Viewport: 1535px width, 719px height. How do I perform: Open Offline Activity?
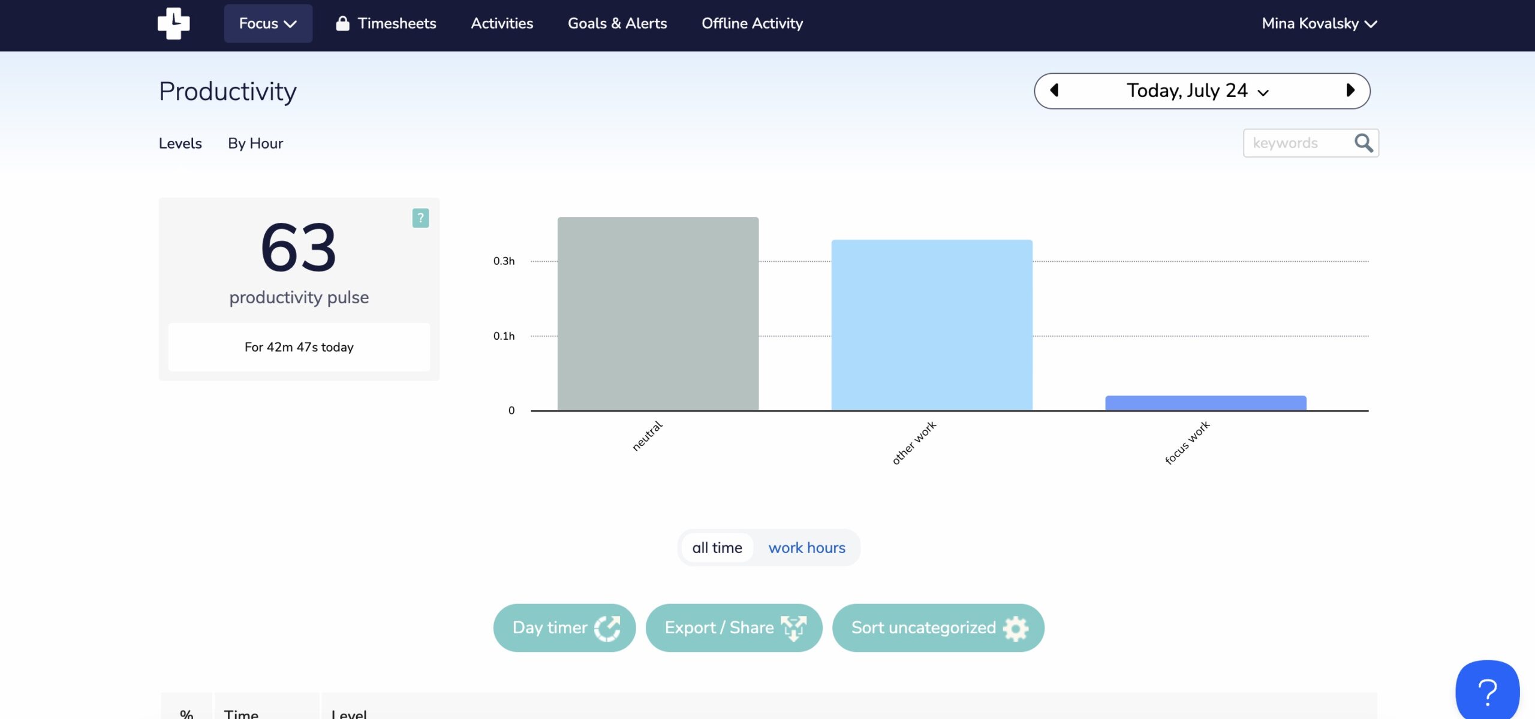tap(752, 23)
